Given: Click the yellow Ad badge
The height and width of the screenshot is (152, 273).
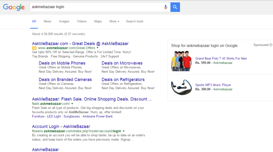Looking at the screenshot, I should click(x=34, y=48).
